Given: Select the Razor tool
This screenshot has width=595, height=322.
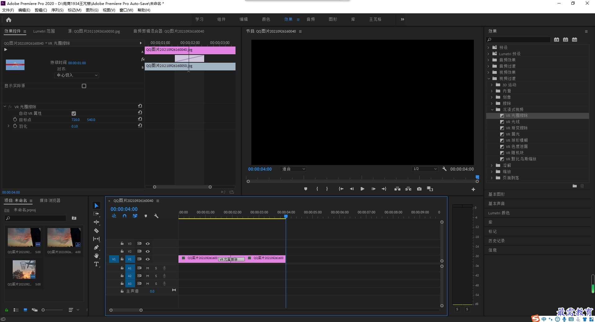Looking at the screenshot, I should point(96,230).
